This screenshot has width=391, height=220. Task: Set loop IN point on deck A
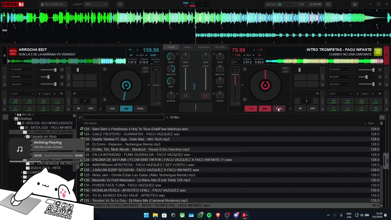point(79,108)
